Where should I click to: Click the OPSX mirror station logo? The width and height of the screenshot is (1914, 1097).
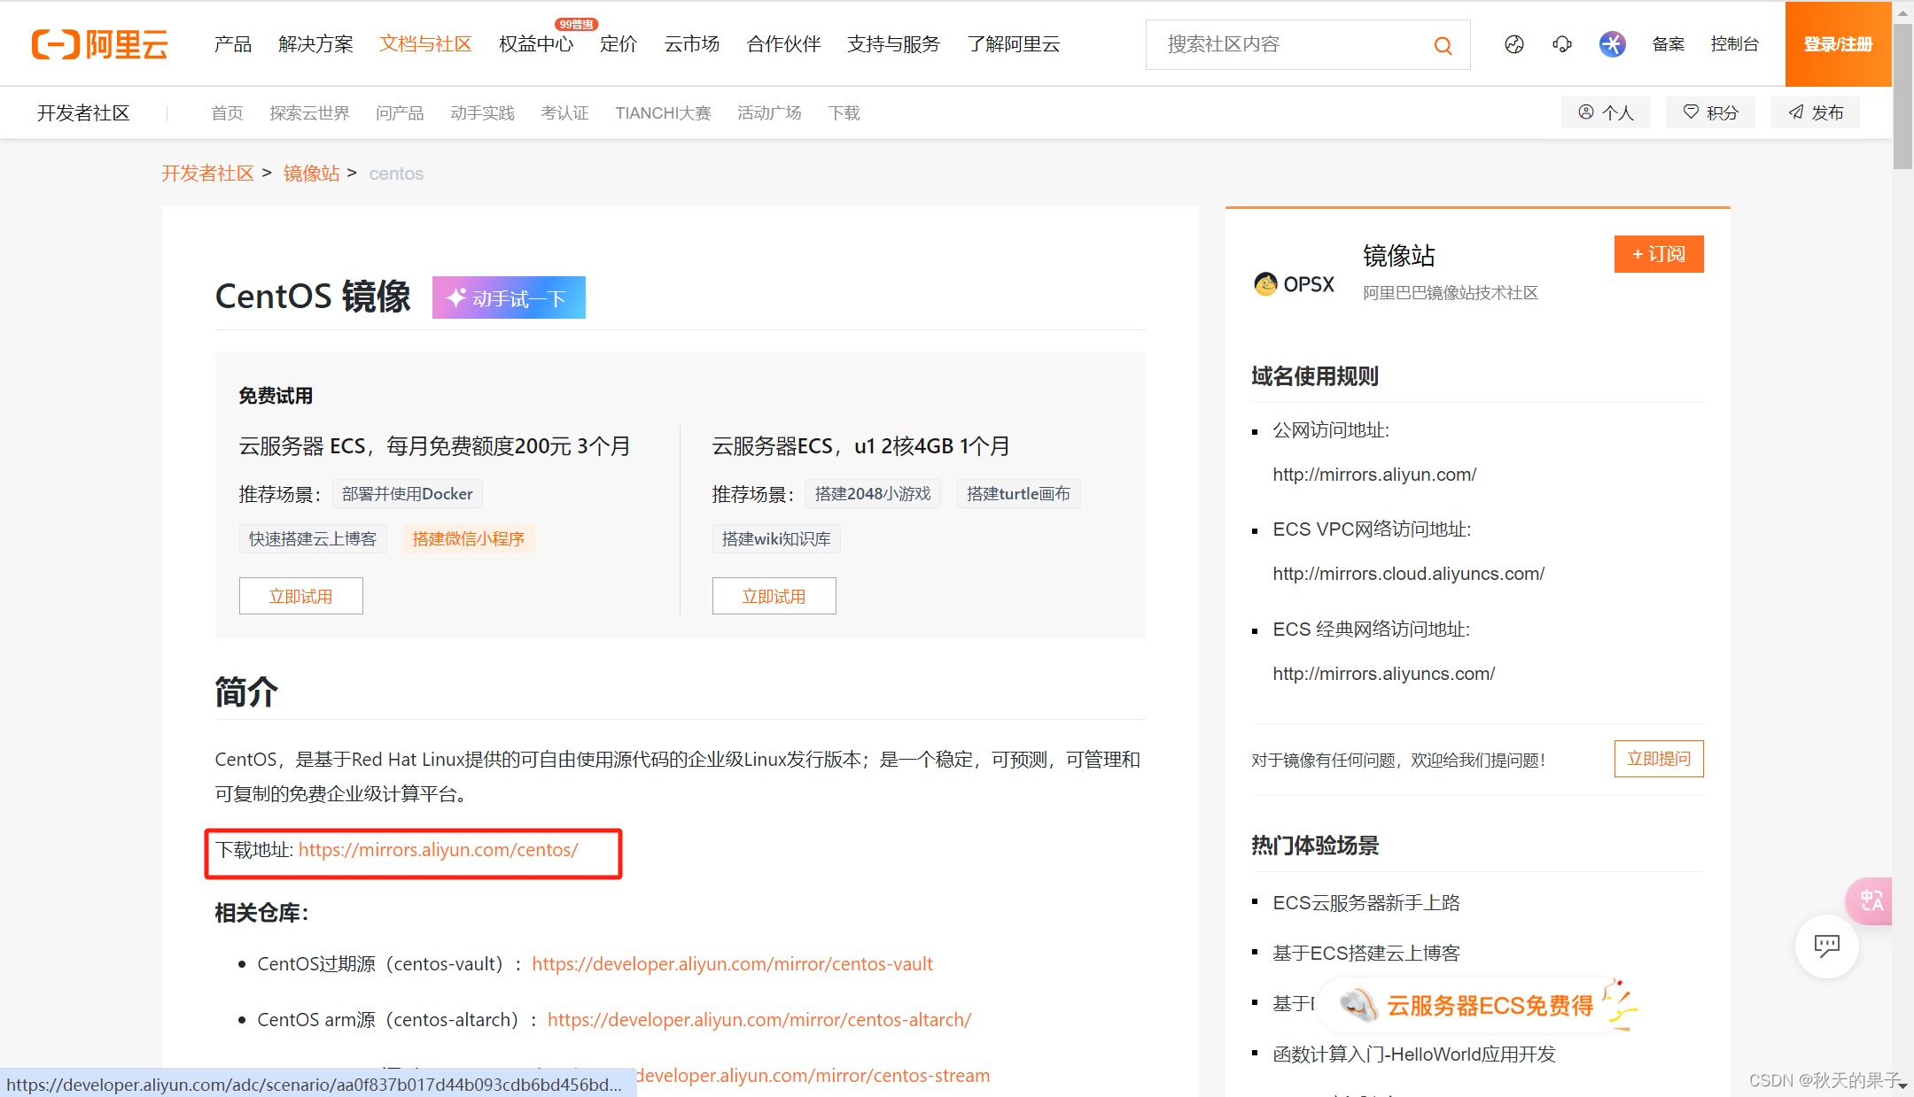[x=1295, y=284]
